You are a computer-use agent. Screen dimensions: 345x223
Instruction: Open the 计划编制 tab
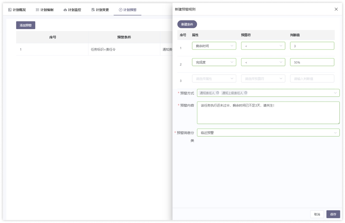[x=44, y=10]
